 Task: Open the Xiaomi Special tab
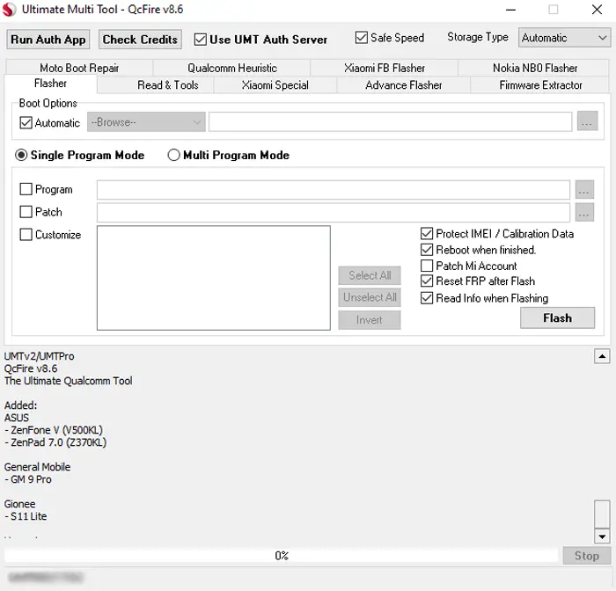click(x=275, y=85)
